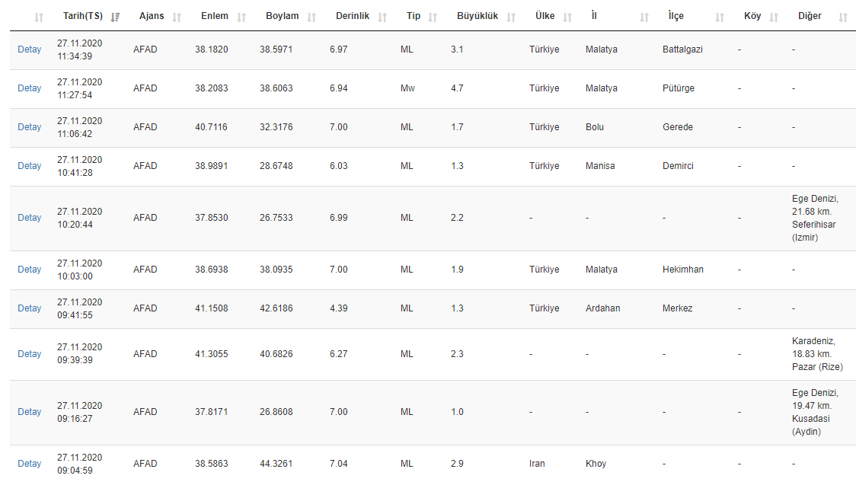
Task: Open Detay for Pütürge 4.7 magnitude quake
Action: click(x=30, y=88)
